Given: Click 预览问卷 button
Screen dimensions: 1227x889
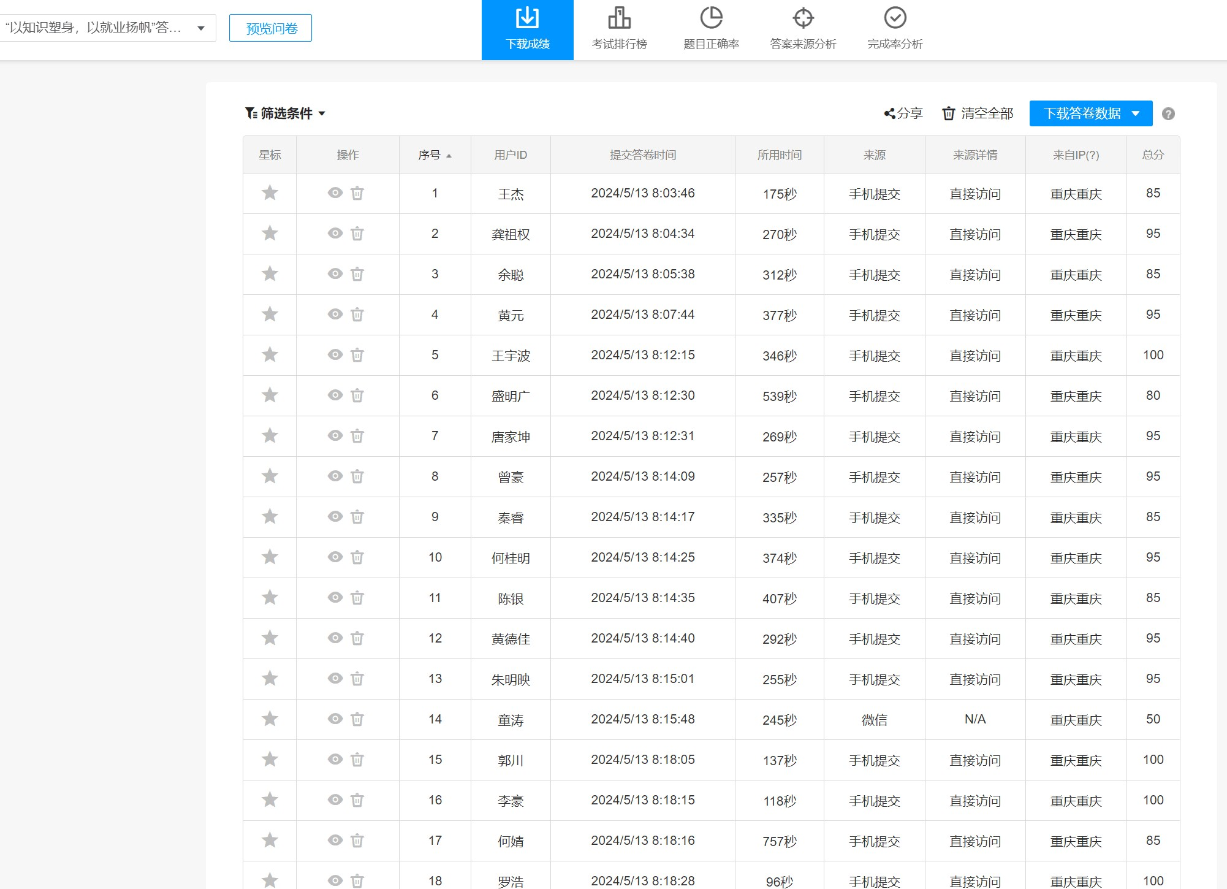Looking at the screenshot, I should [270, 28].
